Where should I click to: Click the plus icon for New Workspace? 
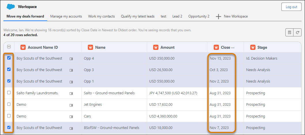tap(219, 16)
